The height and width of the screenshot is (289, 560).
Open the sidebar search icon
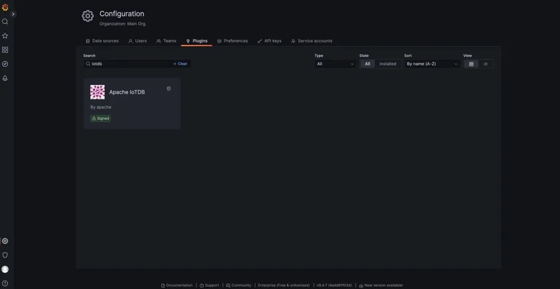pos(5,21)
